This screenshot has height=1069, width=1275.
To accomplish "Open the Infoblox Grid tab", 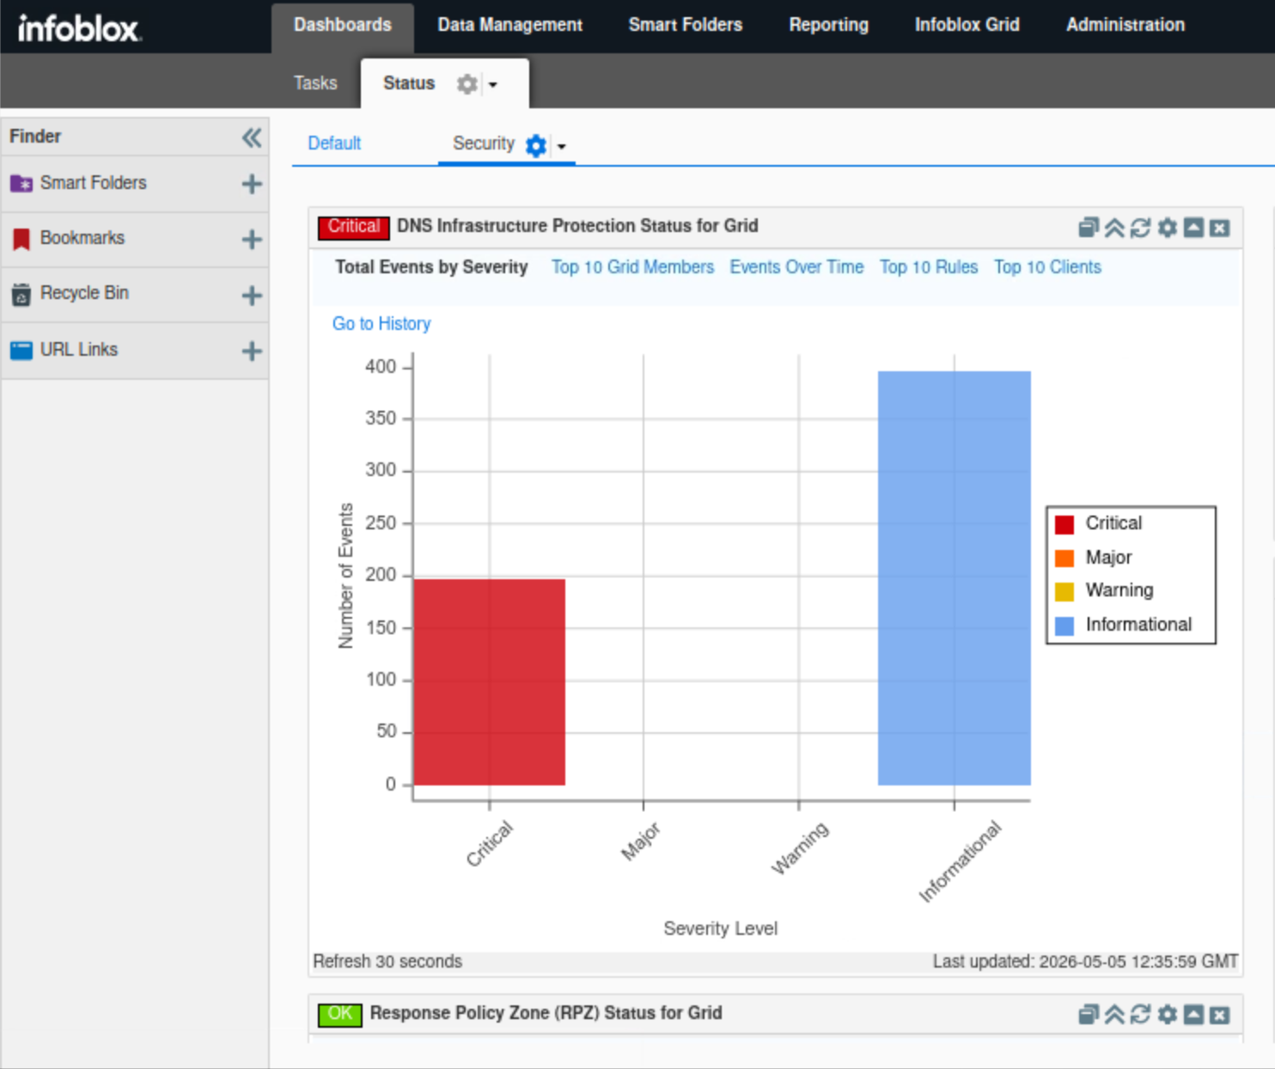I will point(967,26).
